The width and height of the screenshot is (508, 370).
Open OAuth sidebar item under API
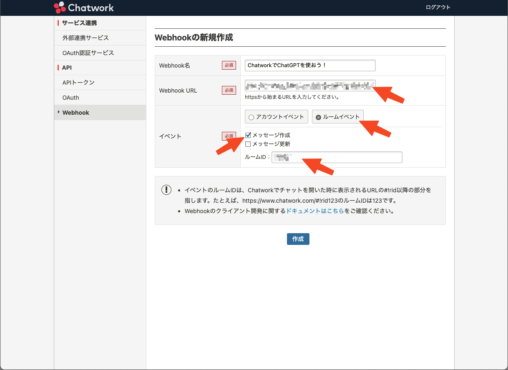pos(100,98)
